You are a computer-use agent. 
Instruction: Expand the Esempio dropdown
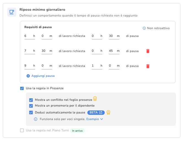95,119
